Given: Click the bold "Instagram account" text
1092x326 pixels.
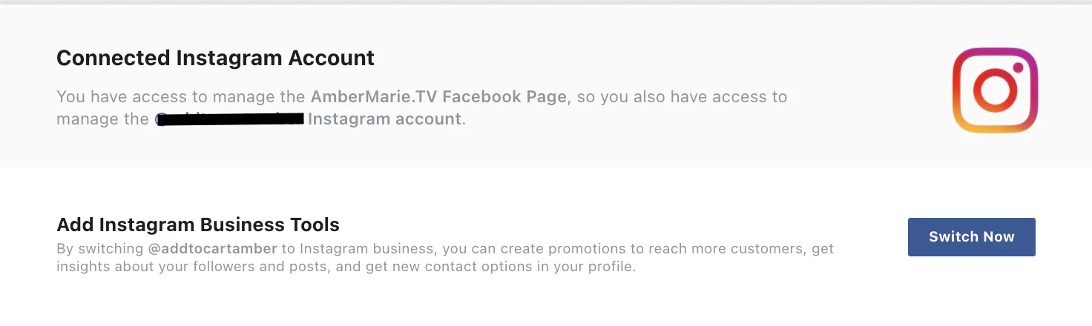Looking at the screenshot, I should coord(384,119).
